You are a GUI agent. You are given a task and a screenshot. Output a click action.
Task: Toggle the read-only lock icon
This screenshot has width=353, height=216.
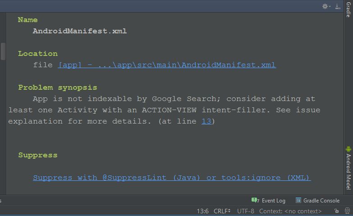[337, 211]
